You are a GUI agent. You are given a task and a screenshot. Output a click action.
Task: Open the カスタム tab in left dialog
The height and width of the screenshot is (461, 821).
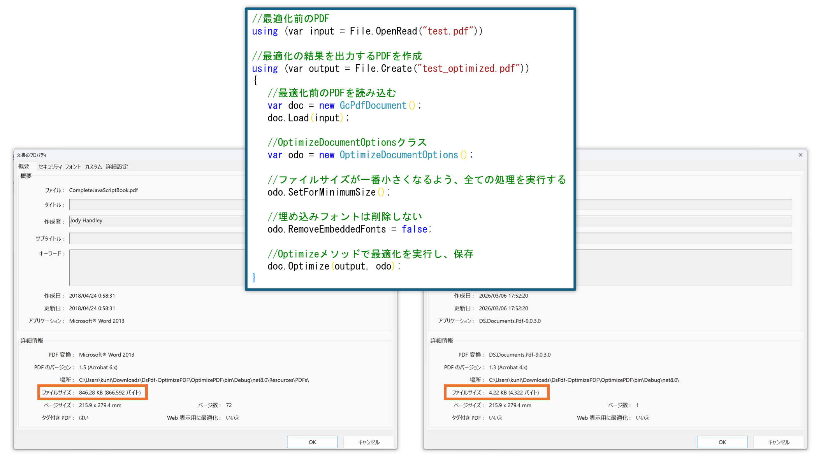93,167
